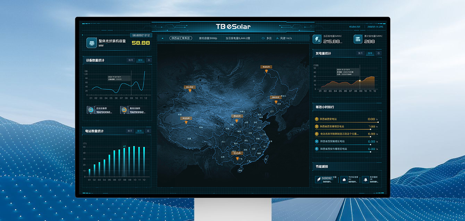Open second-ranked 陕西省西安雁塔区电站 entry
This screenshot has width=465, height=221.
pos(332,126)
